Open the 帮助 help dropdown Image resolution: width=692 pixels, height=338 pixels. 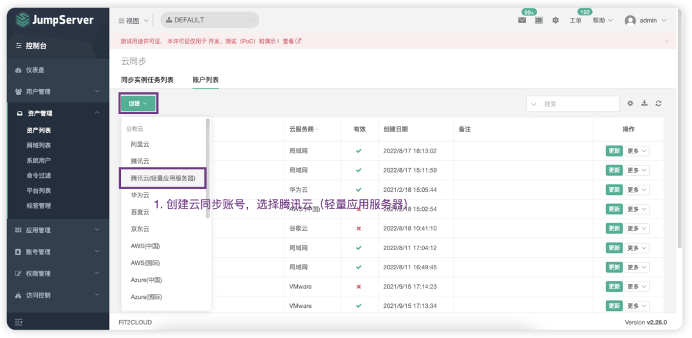tap(603, 21)
